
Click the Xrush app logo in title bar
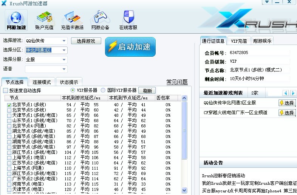(4, 3)
